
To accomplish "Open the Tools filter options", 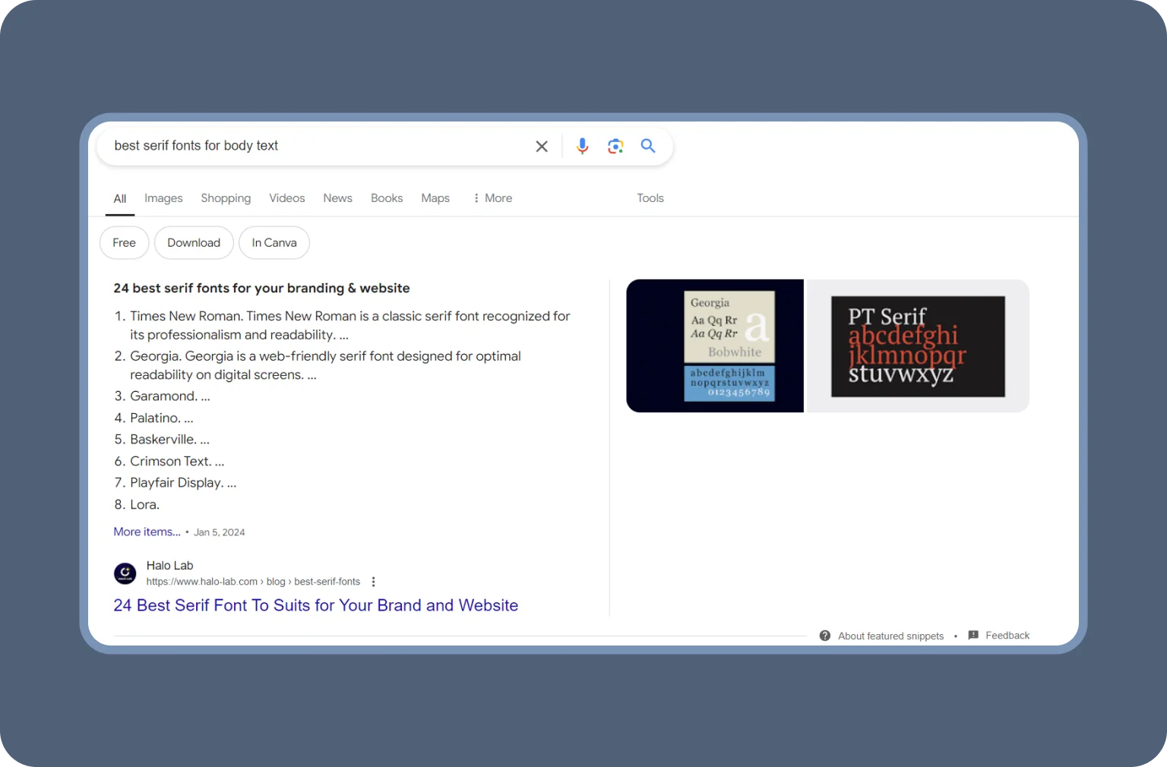I will pos(650,198).
